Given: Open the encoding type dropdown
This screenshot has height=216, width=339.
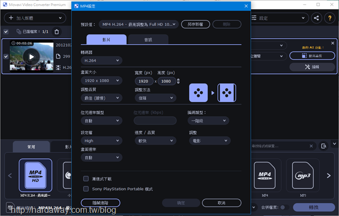Looking at the screenshot, I should coord(208,120).
